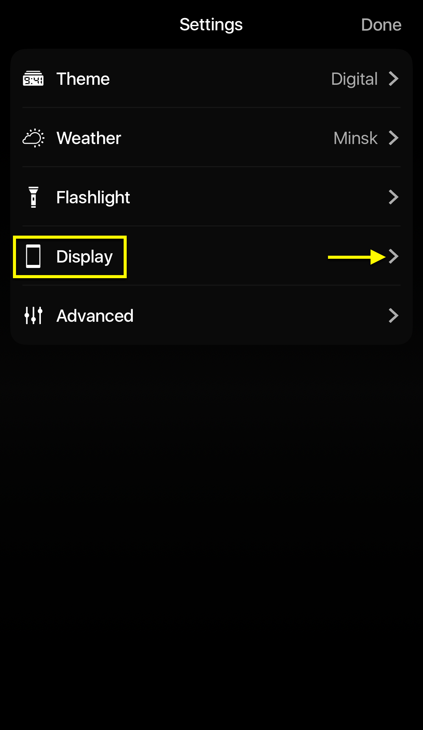423x730 pixels.
Task: Select the Display label text
Action: (84, 257)
